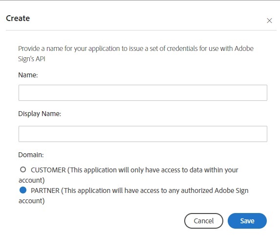Select the CUSTOMER domain radio button
The image size is (280, 238).
coord(23,169)
